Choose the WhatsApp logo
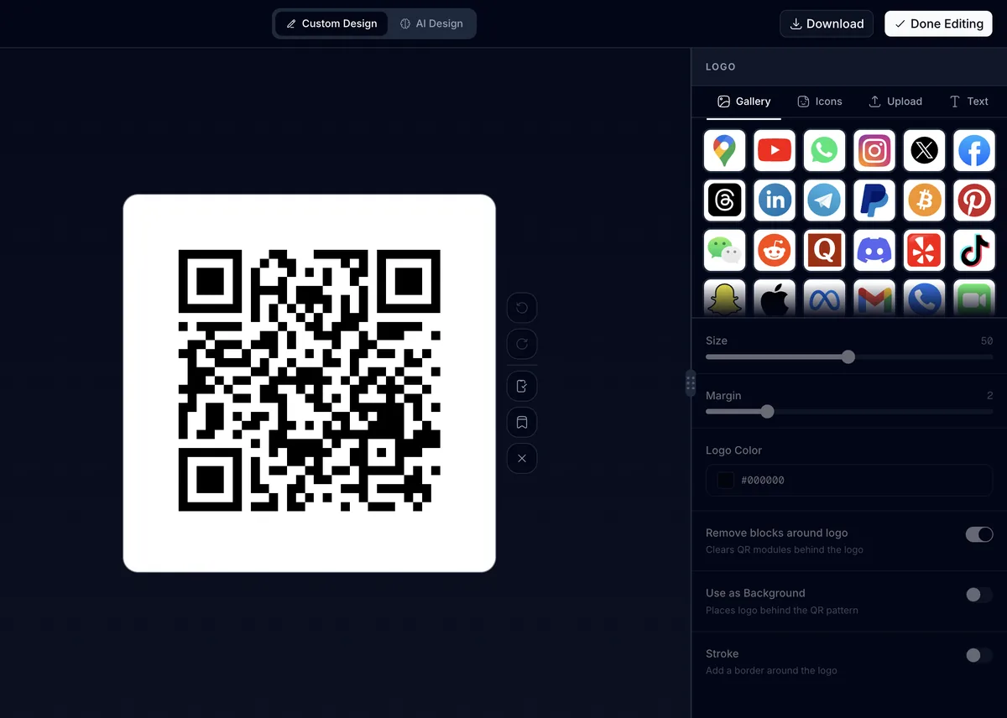The height and width of the screenshot is (718, 1007). [x=824, y=151]
